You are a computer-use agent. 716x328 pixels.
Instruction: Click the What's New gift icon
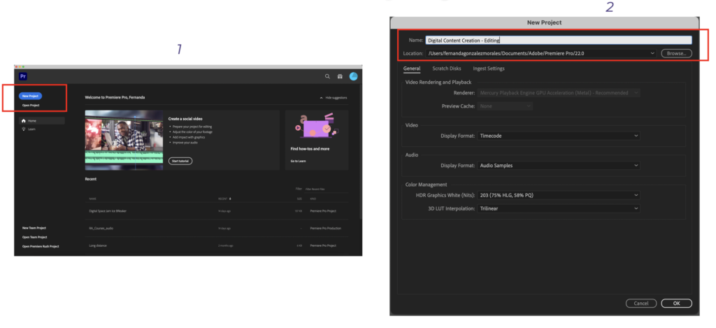tap(340, 76)
